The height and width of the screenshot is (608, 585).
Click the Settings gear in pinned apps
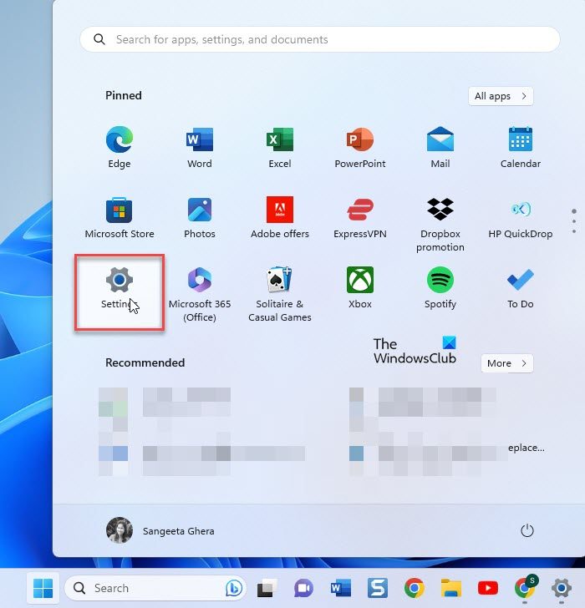[x=120, y=280]
